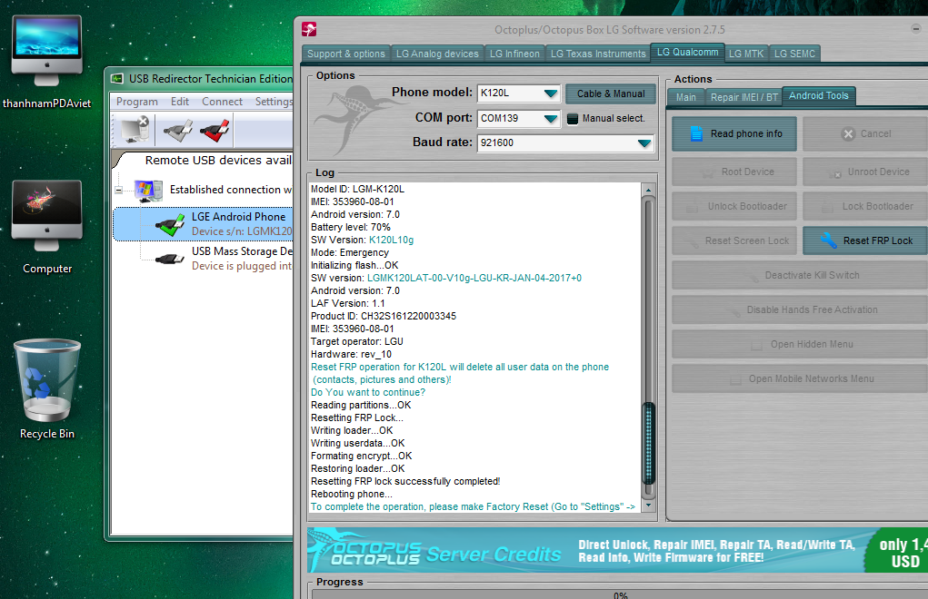Open the Phone model dropdown
The image size is (928, 599).
point(551,93)
